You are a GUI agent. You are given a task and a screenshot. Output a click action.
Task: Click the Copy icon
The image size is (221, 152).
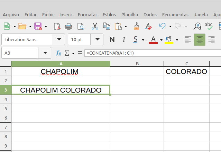(107, 26)
